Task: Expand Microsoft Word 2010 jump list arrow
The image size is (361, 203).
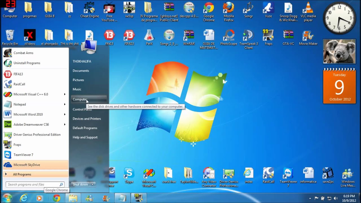Action: (x=65, y=114)
